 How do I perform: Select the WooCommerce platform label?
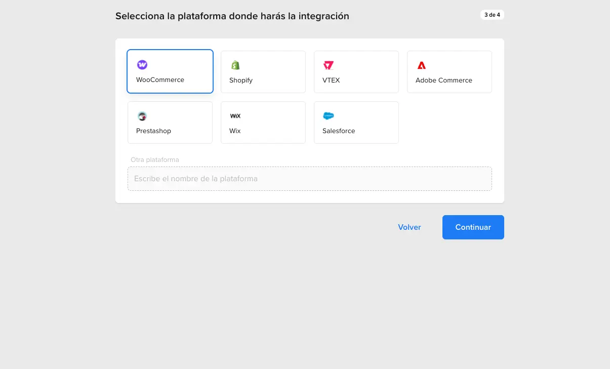pyautogui.click(x=160, y=80)
